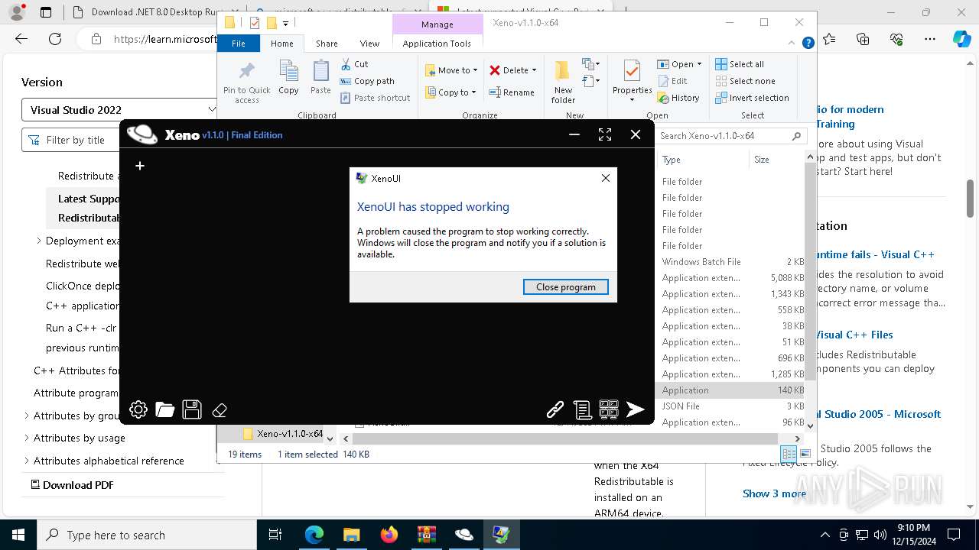Click Search Xeno-v1.1.0-x64 search box
979x550 pixels.
tap(730, 136)
